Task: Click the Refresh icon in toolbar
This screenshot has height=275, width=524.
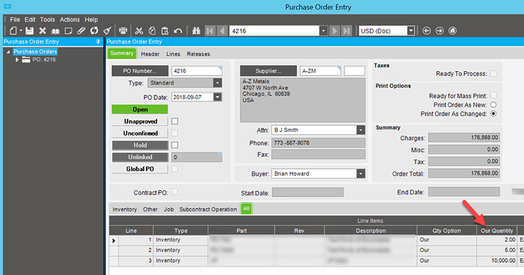Action: pos(94,31)
